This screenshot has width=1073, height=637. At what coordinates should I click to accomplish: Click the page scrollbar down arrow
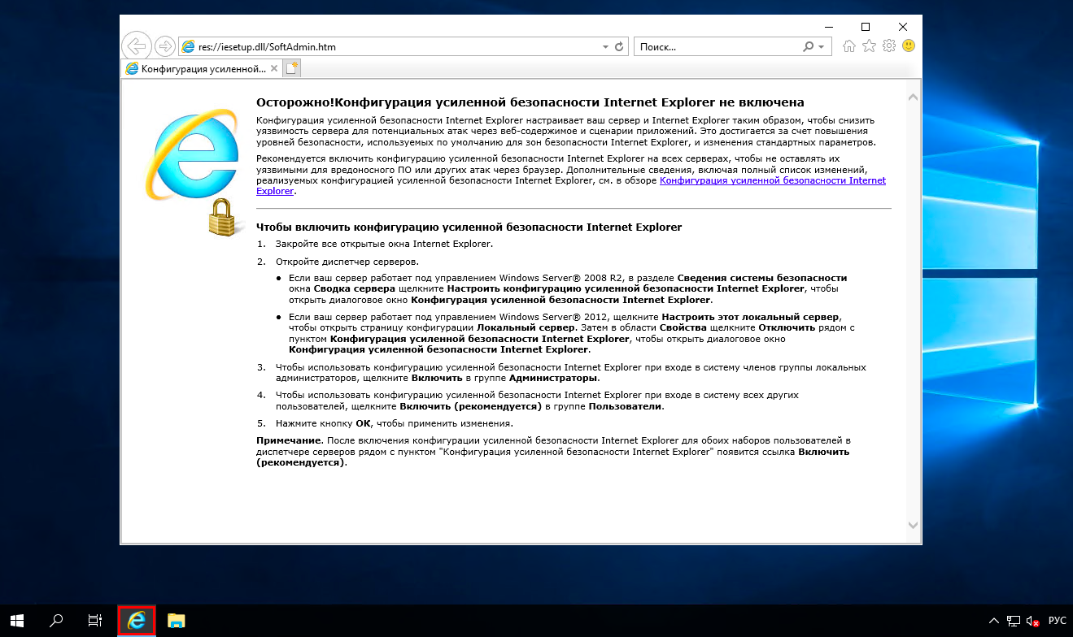(913, 525)
